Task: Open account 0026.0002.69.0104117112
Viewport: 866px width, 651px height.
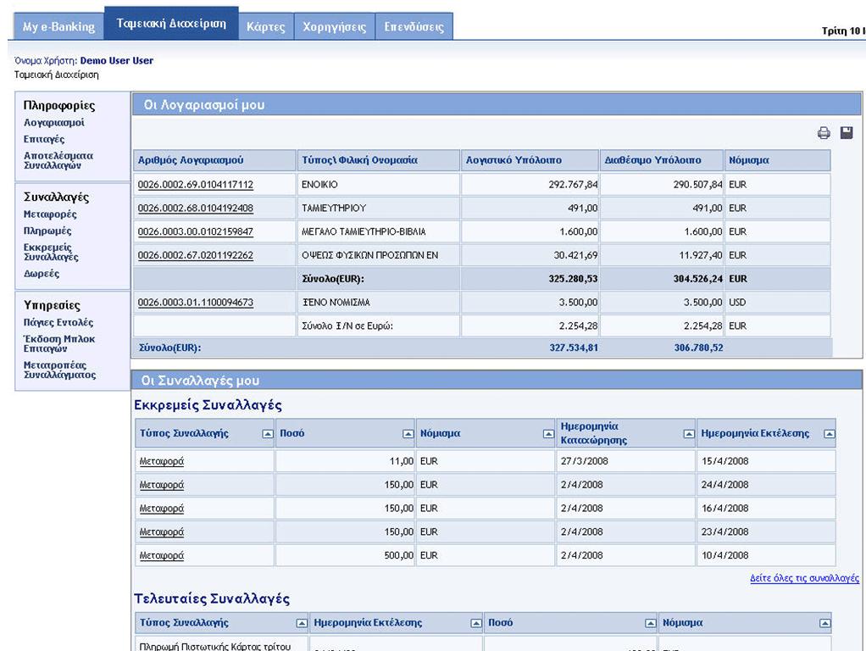Action: [x=196, y=185]
